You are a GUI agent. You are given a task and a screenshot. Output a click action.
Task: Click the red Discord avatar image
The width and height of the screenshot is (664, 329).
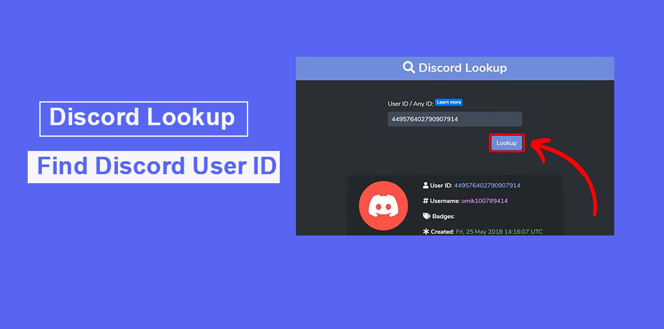(x=383, y=206)
